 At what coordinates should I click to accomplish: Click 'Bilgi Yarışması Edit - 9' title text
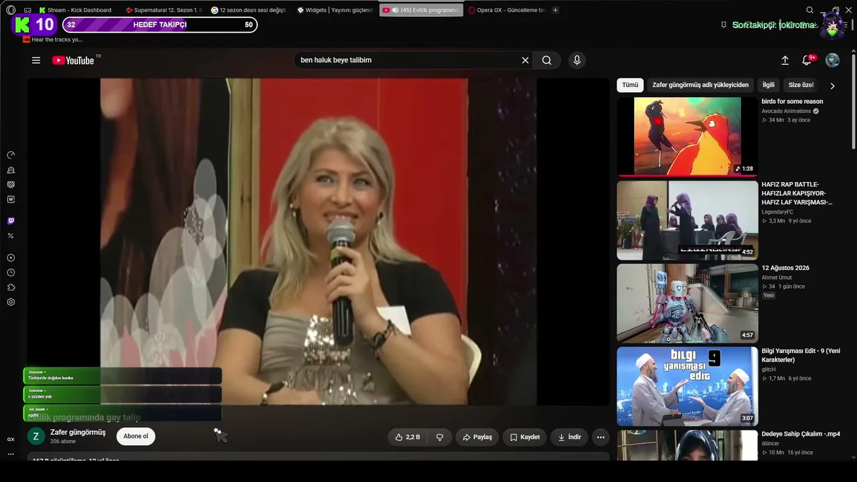[801, 355]
